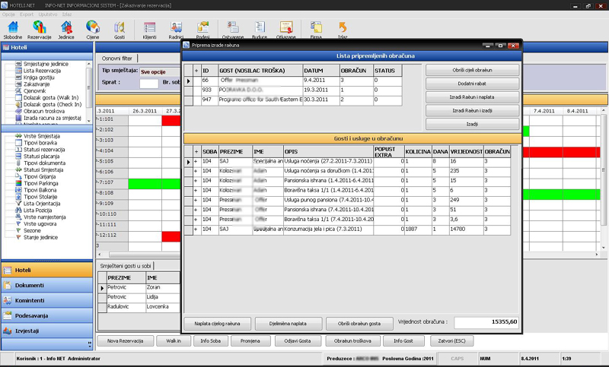Click Dodatni rabat button
Screen dimensions: 609x367
[x=472, y=84]
